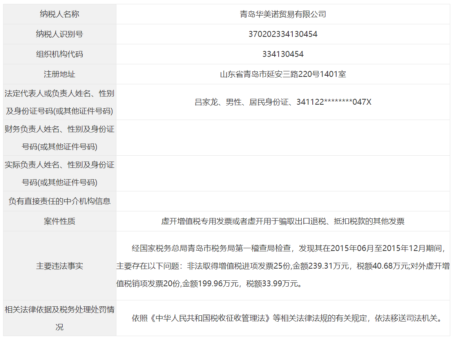Click the 组织机构代码 label cell

pyautogui.click(x=60, y=54)
